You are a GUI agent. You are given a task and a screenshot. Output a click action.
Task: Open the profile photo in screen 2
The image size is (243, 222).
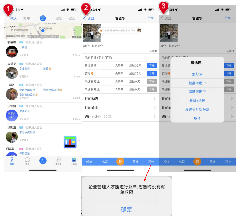tap(92, 33)
